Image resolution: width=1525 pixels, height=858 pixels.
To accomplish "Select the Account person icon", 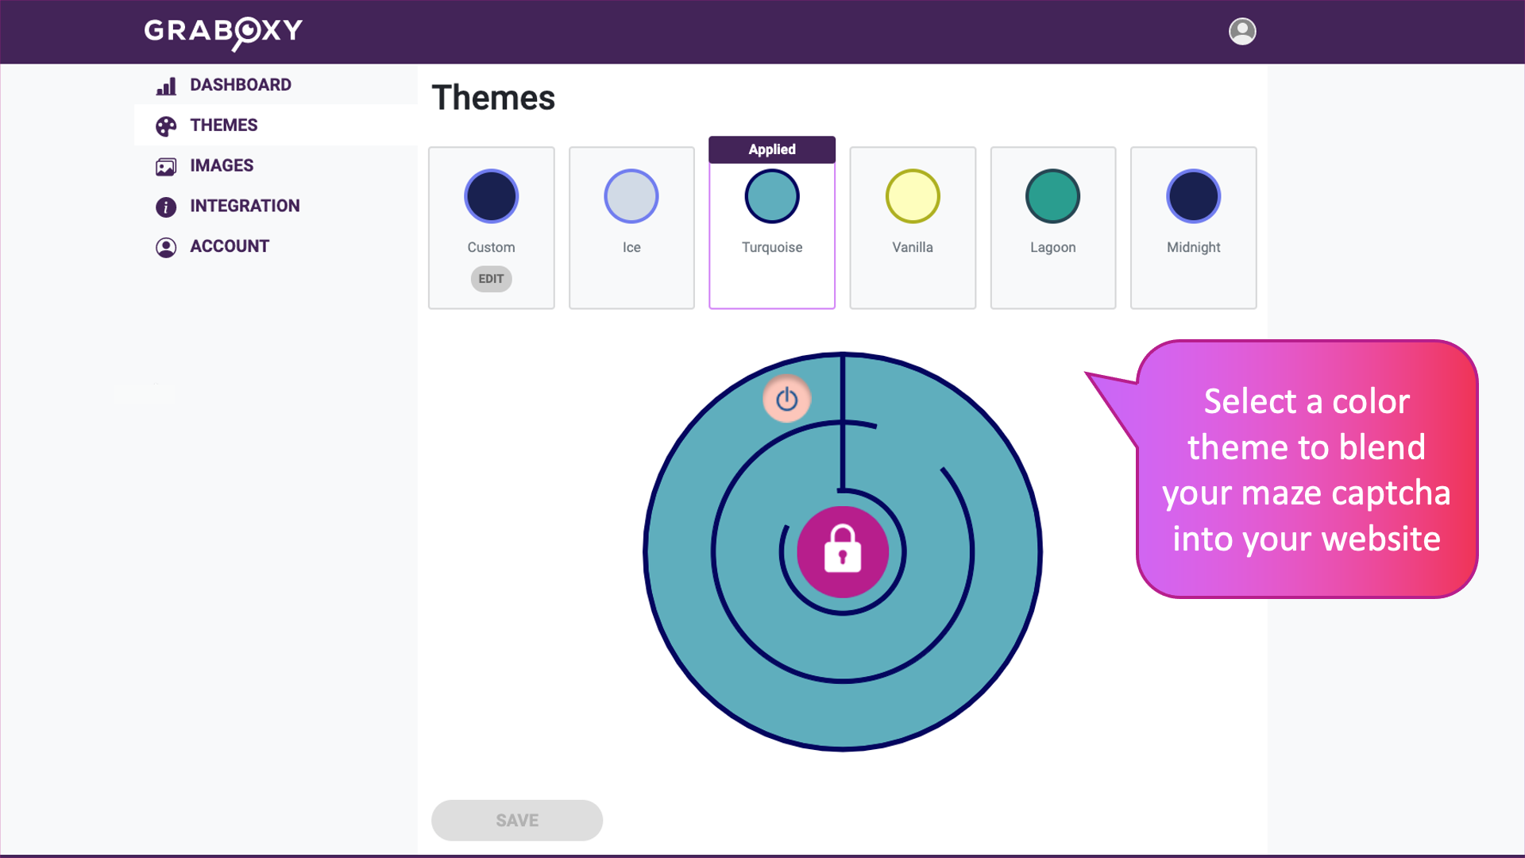I will click(164, 247).
